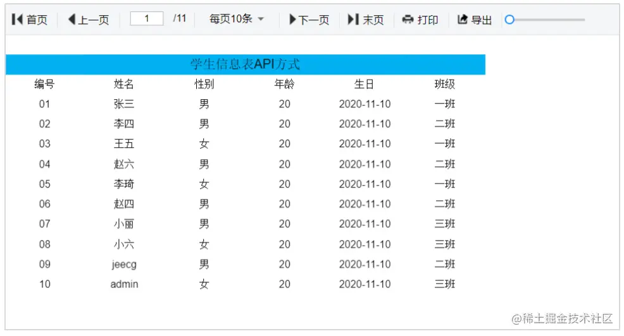Click the number cell 08
The image size is (624, 336).
(x=44, y=244)
